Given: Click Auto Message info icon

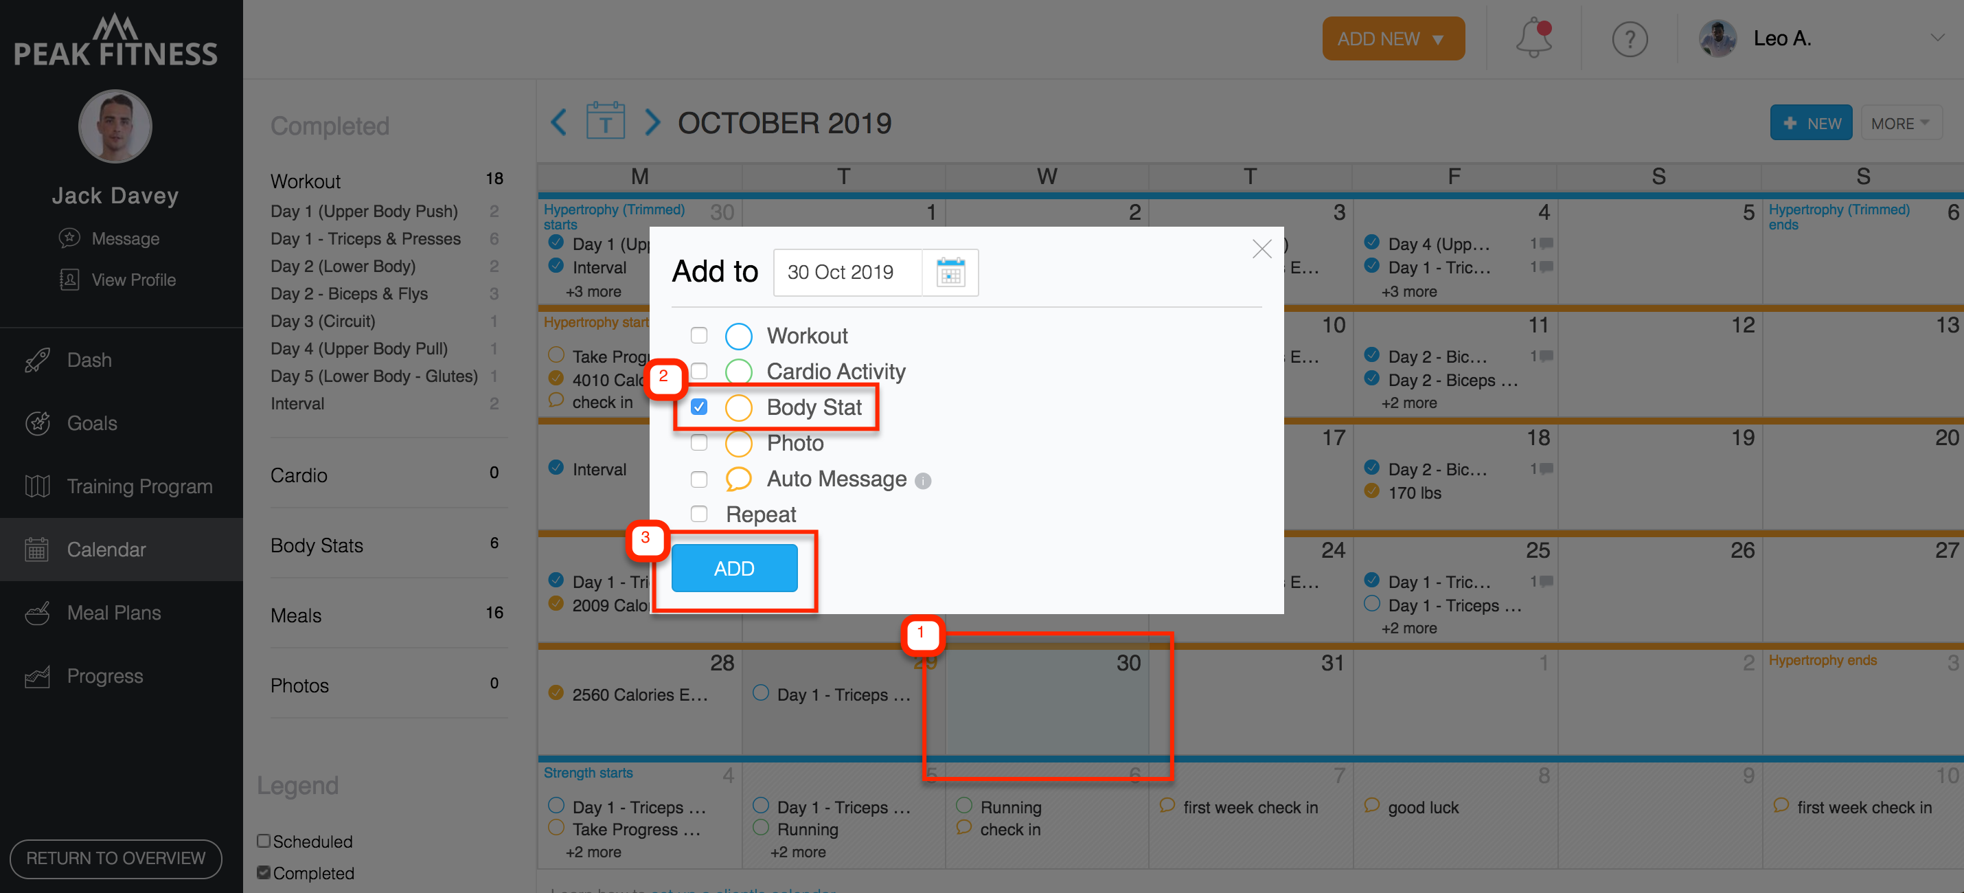Looking at the screenshot, I should (x=922, y=480).
